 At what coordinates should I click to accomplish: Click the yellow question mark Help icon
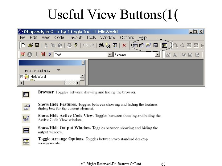[76, 45]
